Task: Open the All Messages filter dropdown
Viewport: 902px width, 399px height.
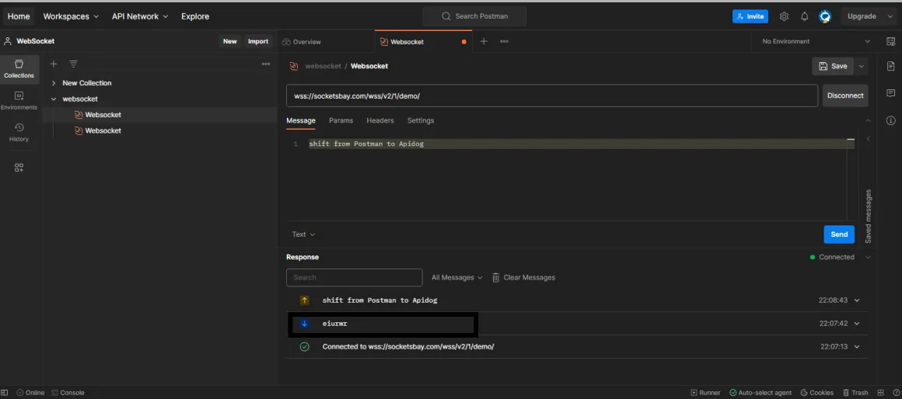Action: [457, 277]
